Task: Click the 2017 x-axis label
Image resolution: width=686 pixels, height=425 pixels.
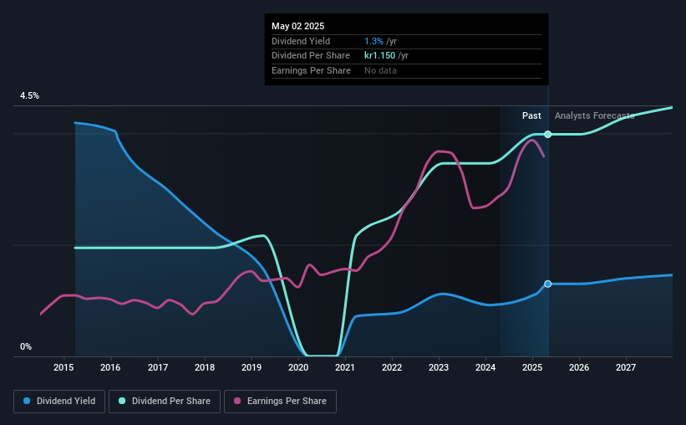Action: [157, 367]
